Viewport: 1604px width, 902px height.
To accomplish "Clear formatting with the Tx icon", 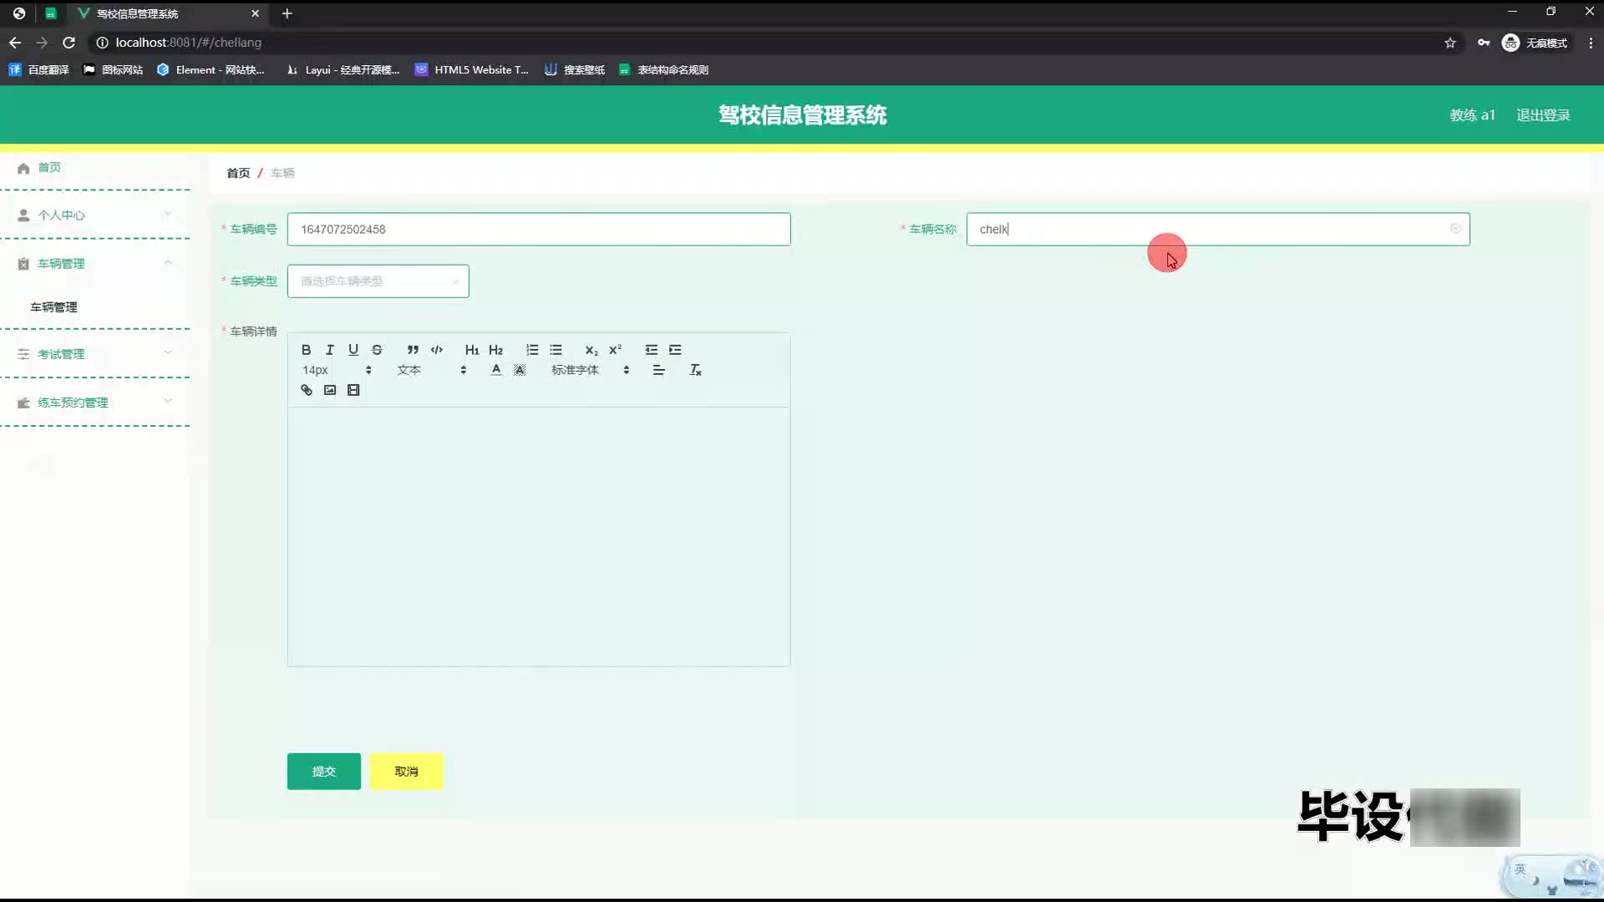I will pyautogui.click(x=695, y=370).
